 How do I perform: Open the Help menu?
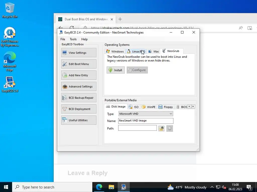[x=84, y=39]
